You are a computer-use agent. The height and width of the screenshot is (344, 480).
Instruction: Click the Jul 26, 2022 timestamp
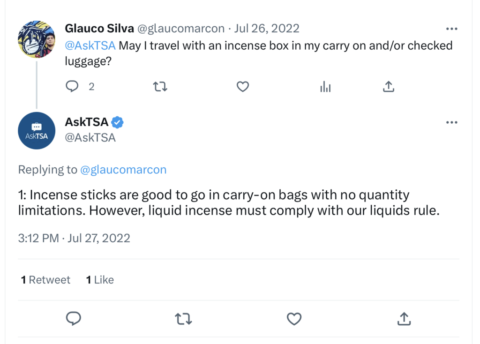(267, 28)
